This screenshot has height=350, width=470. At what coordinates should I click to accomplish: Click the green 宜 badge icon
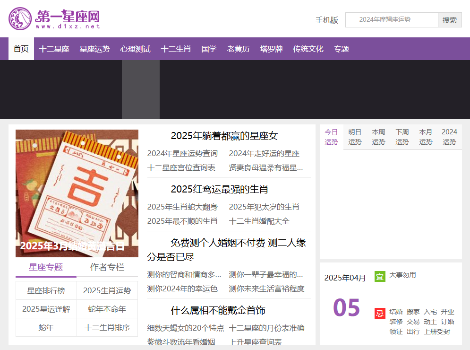pyautogui.click(x=380, y=276)
